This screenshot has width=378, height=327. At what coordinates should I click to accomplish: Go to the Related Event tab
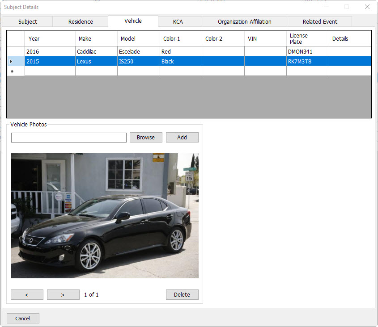320,21
